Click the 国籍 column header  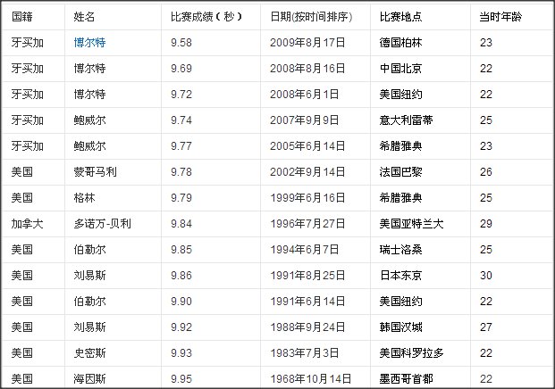pos(22,17)
